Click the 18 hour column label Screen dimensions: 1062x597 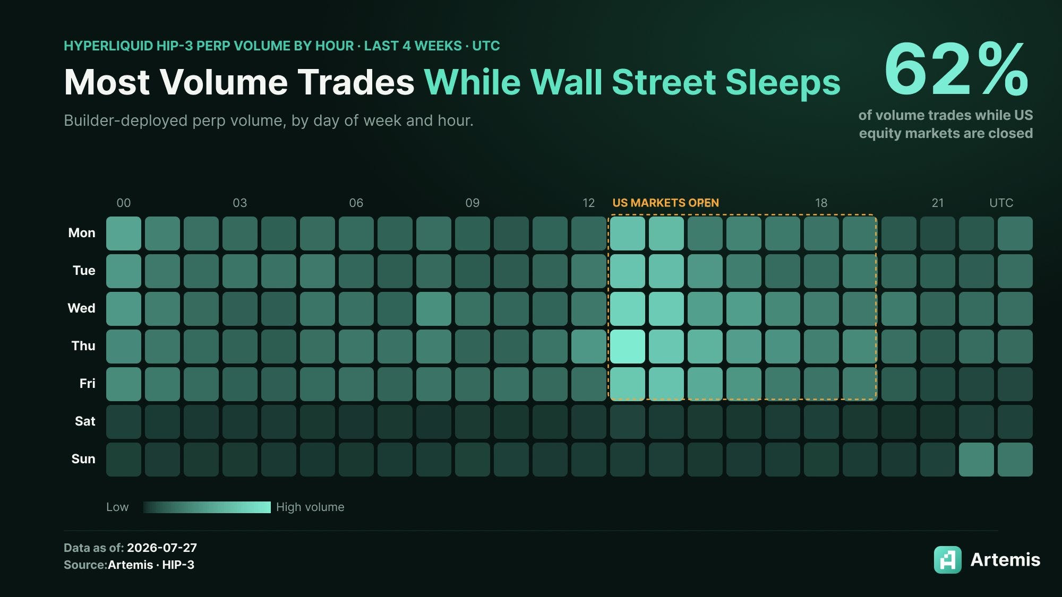(x=821, y=203)
